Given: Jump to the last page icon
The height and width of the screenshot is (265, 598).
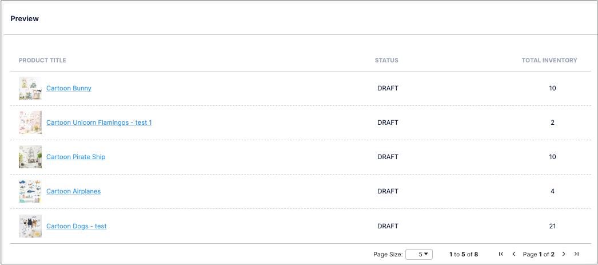Looking at the screenshot, I should [577, 254].
